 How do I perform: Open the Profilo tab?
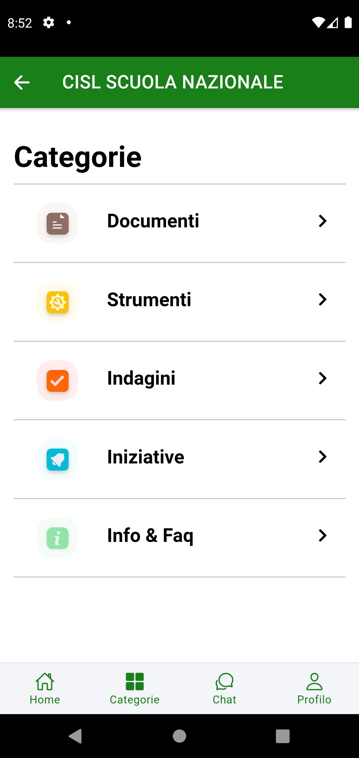click(314, 688)
